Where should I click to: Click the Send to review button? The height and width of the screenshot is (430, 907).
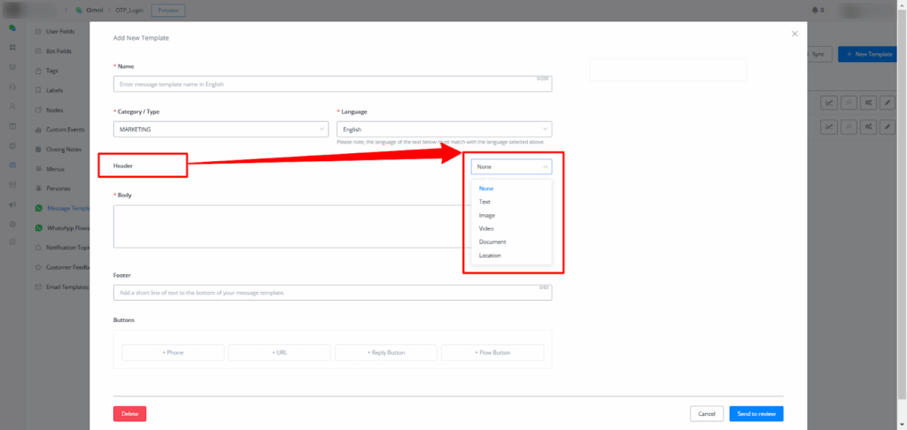coord(756,413)
